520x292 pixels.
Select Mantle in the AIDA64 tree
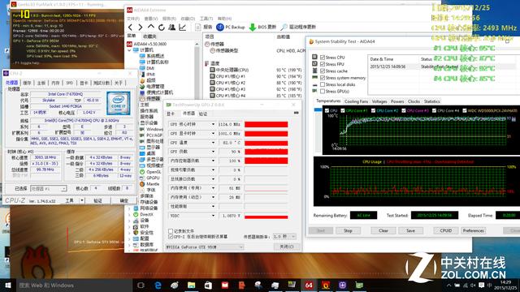(153, 184)
